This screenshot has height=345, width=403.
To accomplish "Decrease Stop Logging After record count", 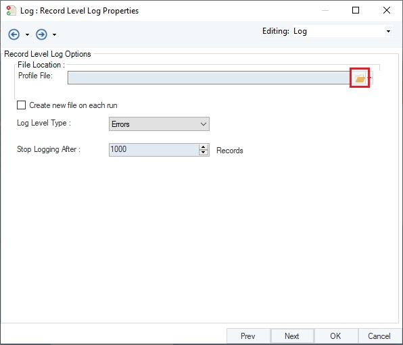I will (x=204, y=153).
